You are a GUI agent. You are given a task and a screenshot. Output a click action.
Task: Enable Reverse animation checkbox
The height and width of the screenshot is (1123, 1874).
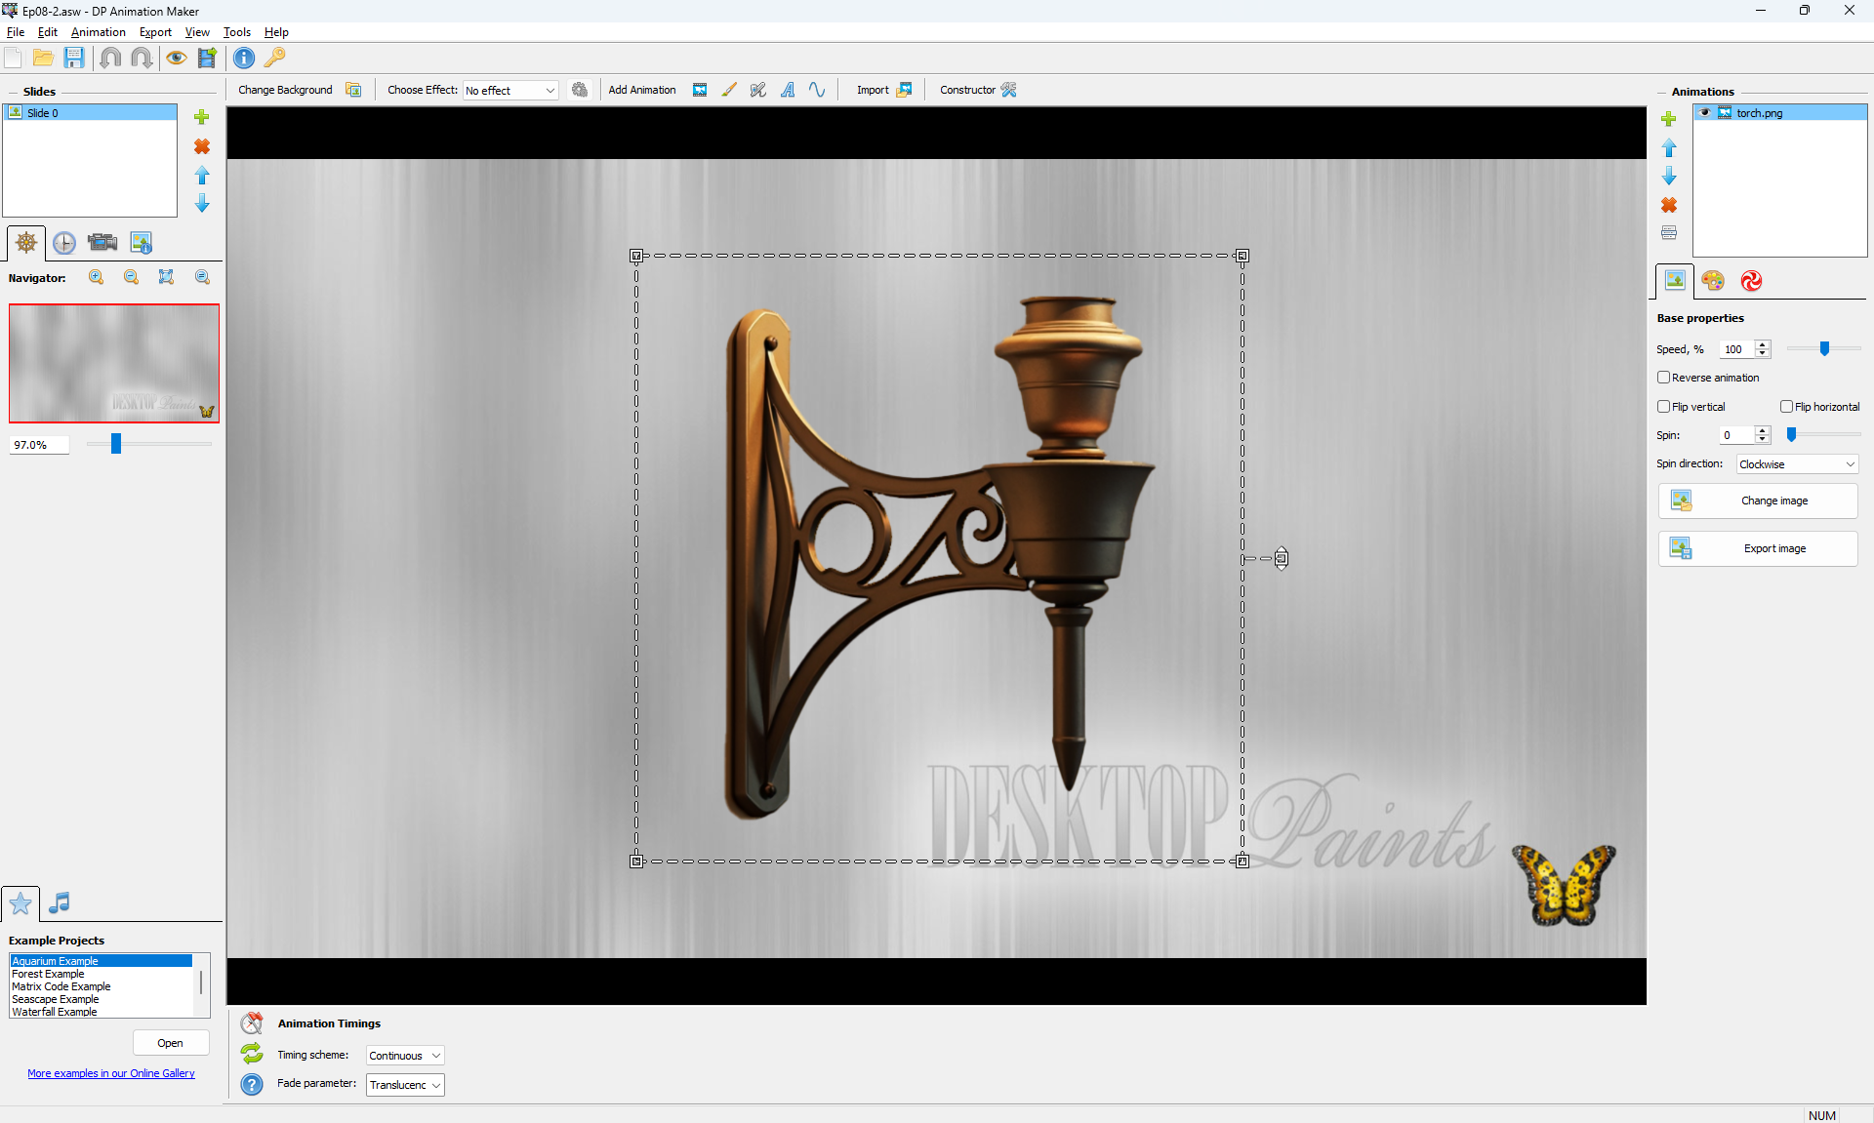tap(1664, 378)
